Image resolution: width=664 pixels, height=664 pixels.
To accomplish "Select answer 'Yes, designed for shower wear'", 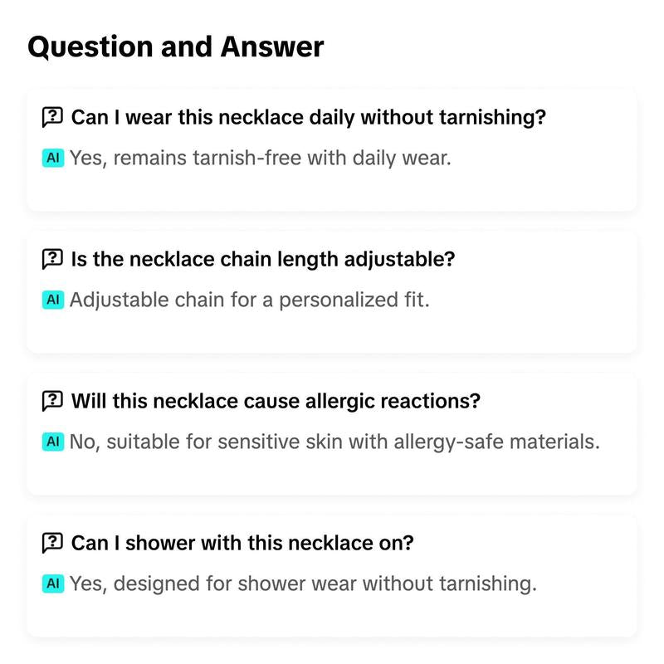I will (x=303, y=584).
